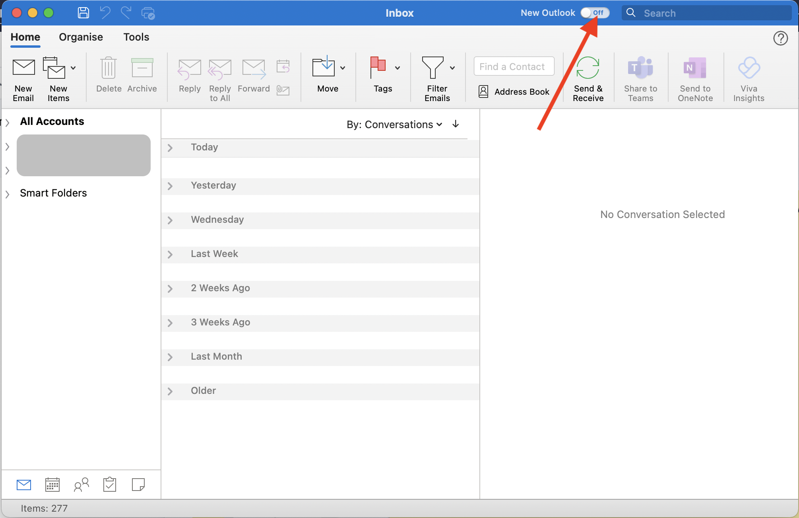Open Tasks view with clipboard icon

(110, 485)
